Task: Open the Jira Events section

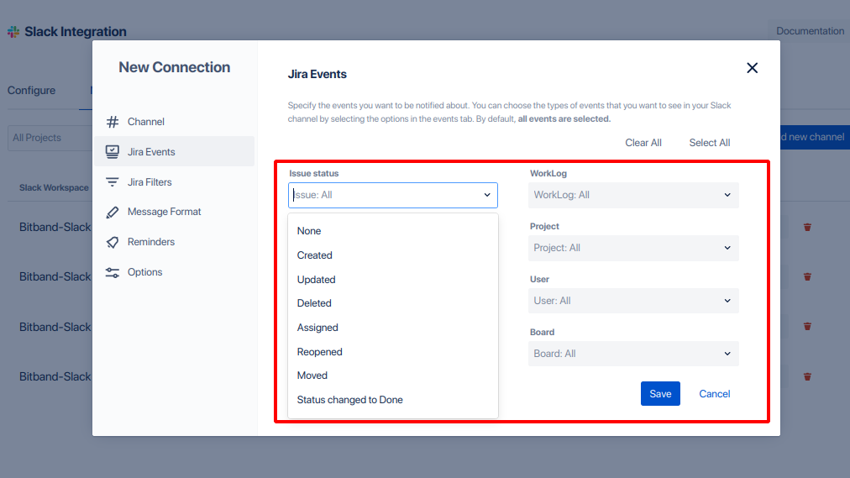Action: 174,152
